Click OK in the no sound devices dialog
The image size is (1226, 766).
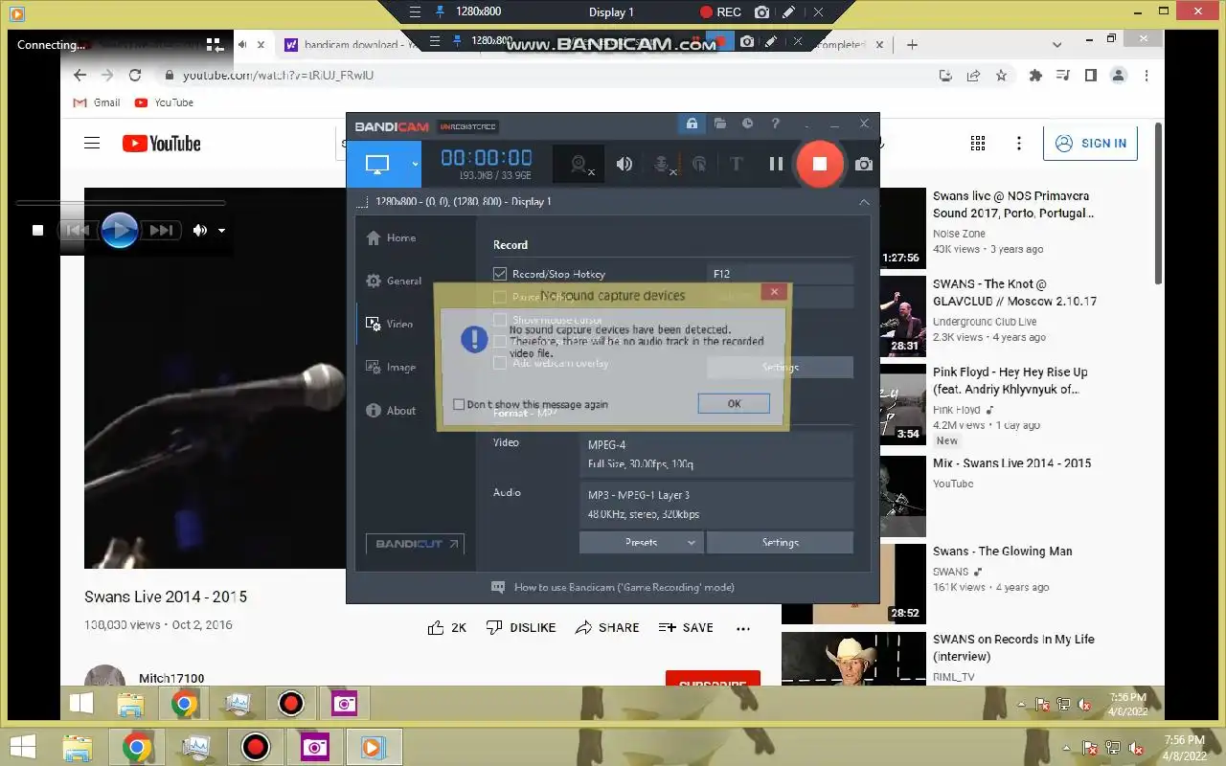tap(734, 404)
